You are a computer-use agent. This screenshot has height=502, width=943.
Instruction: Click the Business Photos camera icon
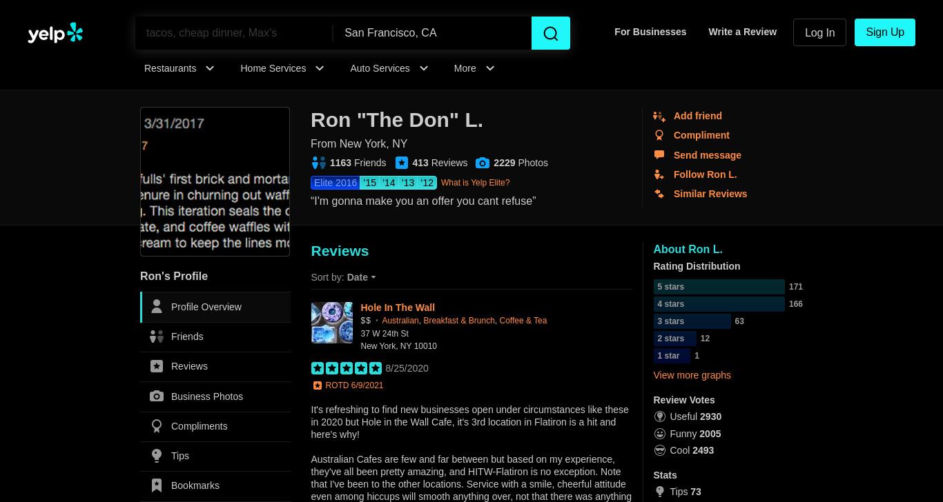click(x=157, y=396)
